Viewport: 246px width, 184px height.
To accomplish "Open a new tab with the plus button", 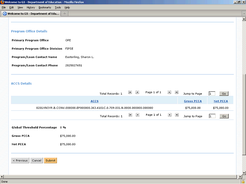I will (x=65, y=14).
